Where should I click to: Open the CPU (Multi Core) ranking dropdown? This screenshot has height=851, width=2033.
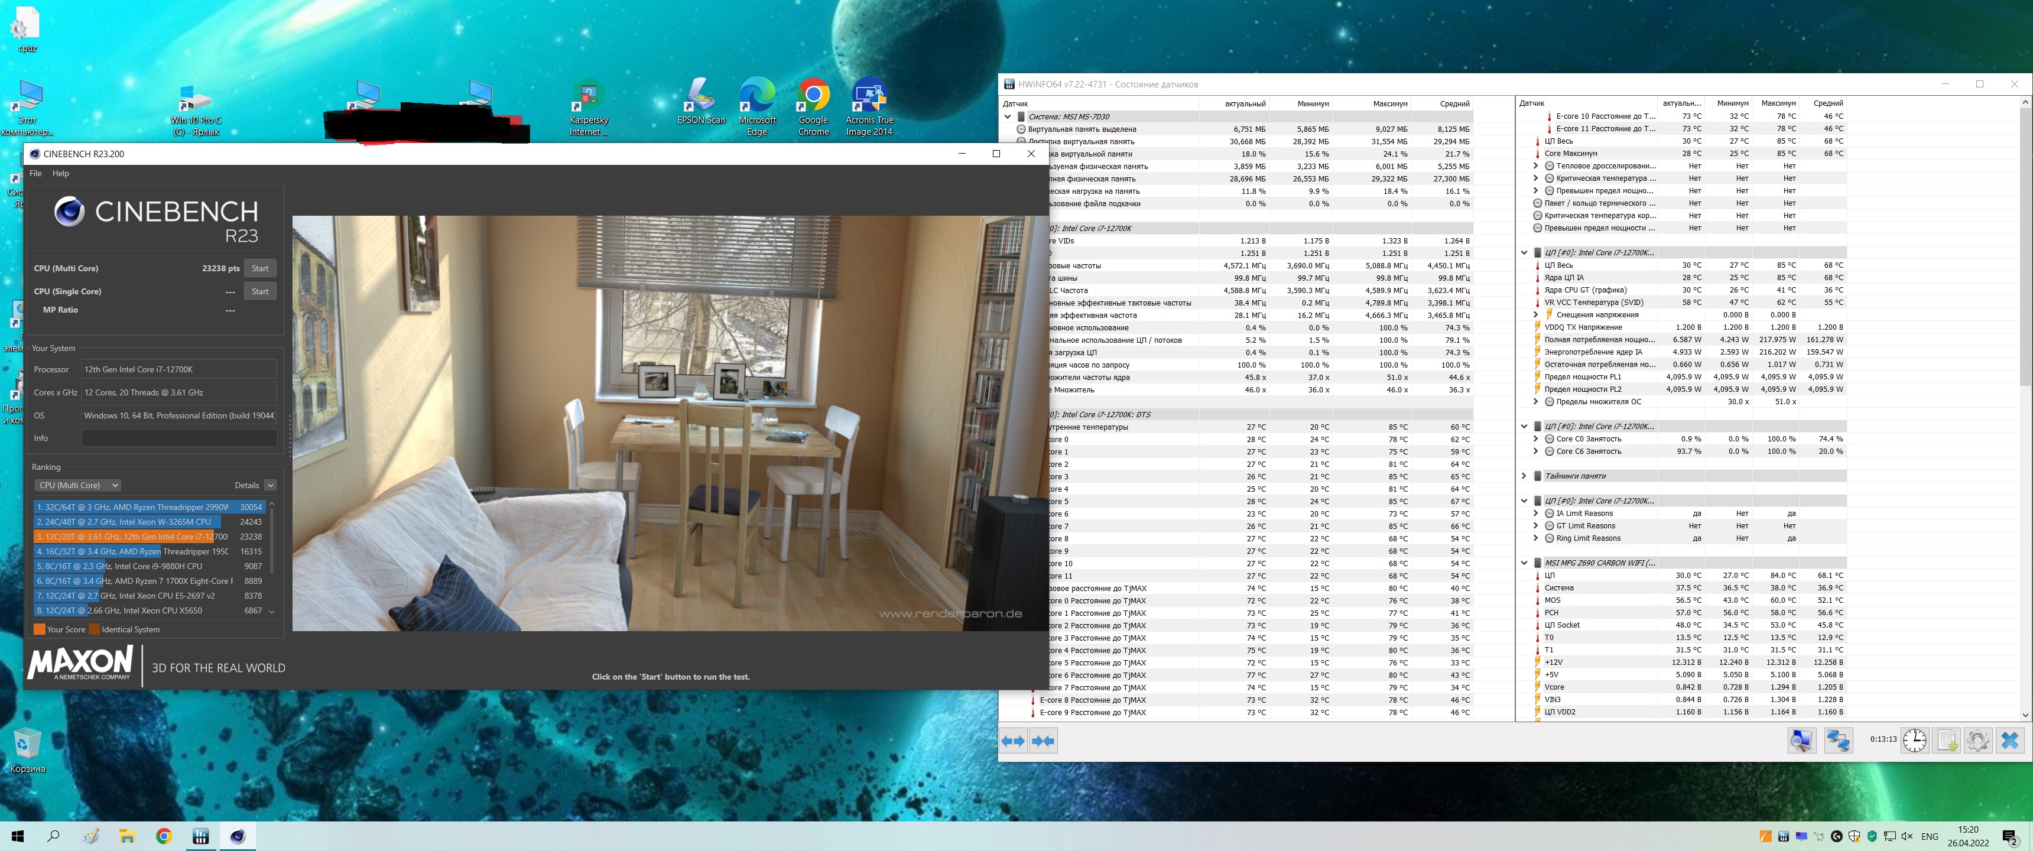pos(77,486)
